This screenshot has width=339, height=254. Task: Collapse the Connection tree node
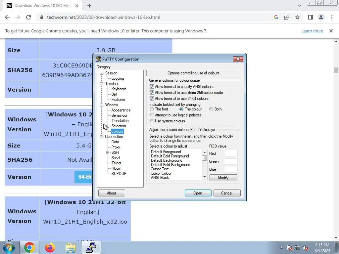[101, 137]
